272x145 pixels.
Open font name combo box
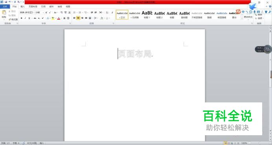27,13
